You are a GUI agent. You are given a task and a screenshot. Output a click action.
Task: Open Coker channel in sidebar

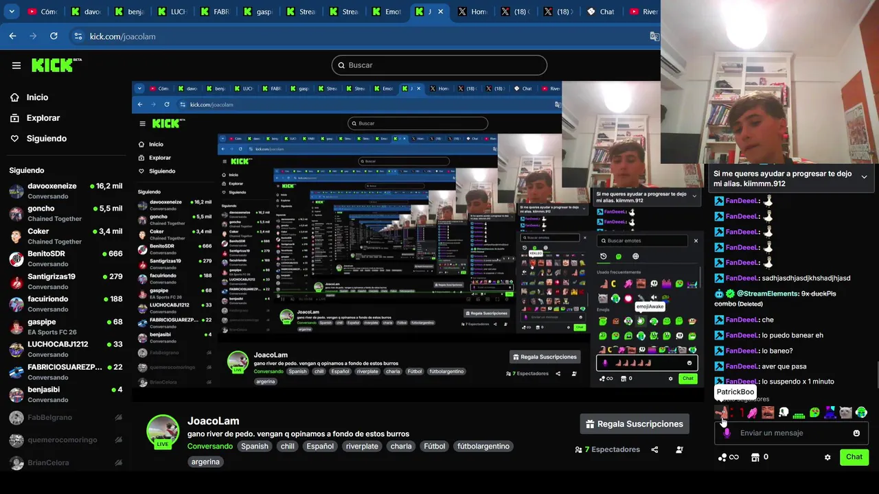point(65,236)
